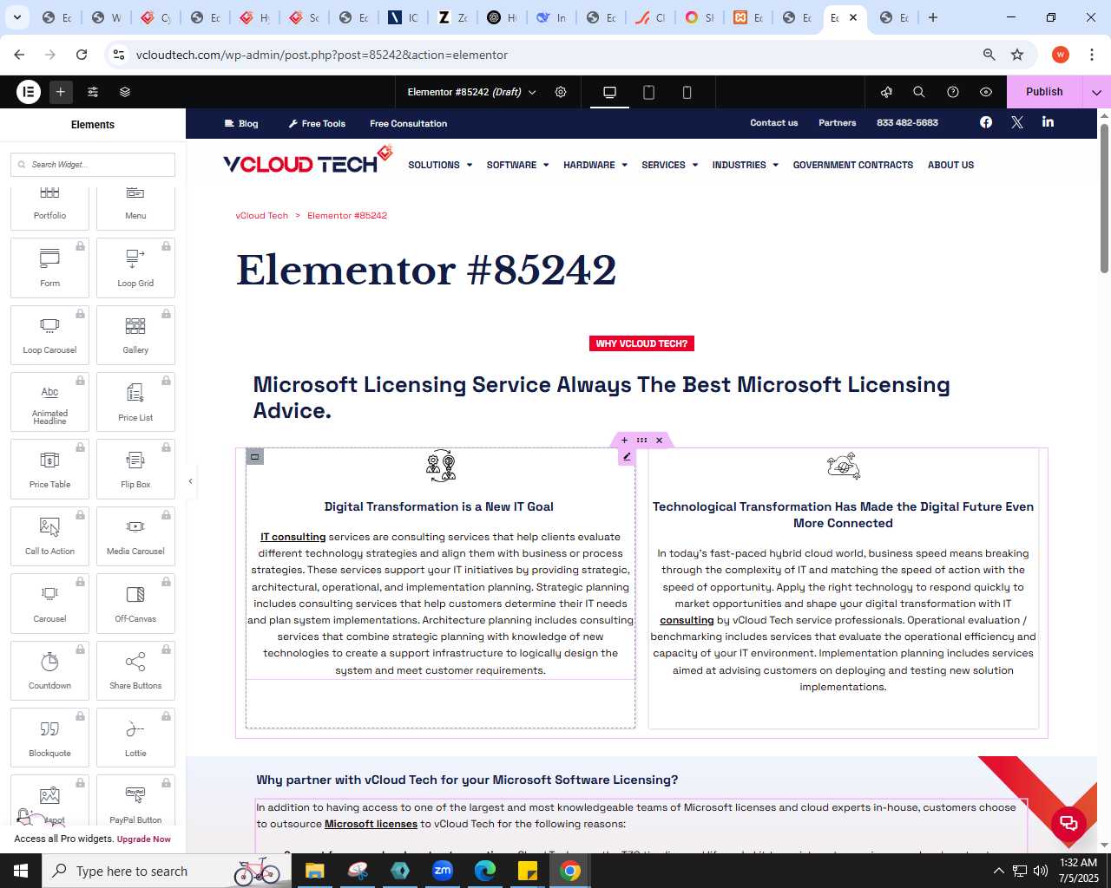Open ABOUT US menu item
This screenshot has width=1111, height=888.
[950, 165]
